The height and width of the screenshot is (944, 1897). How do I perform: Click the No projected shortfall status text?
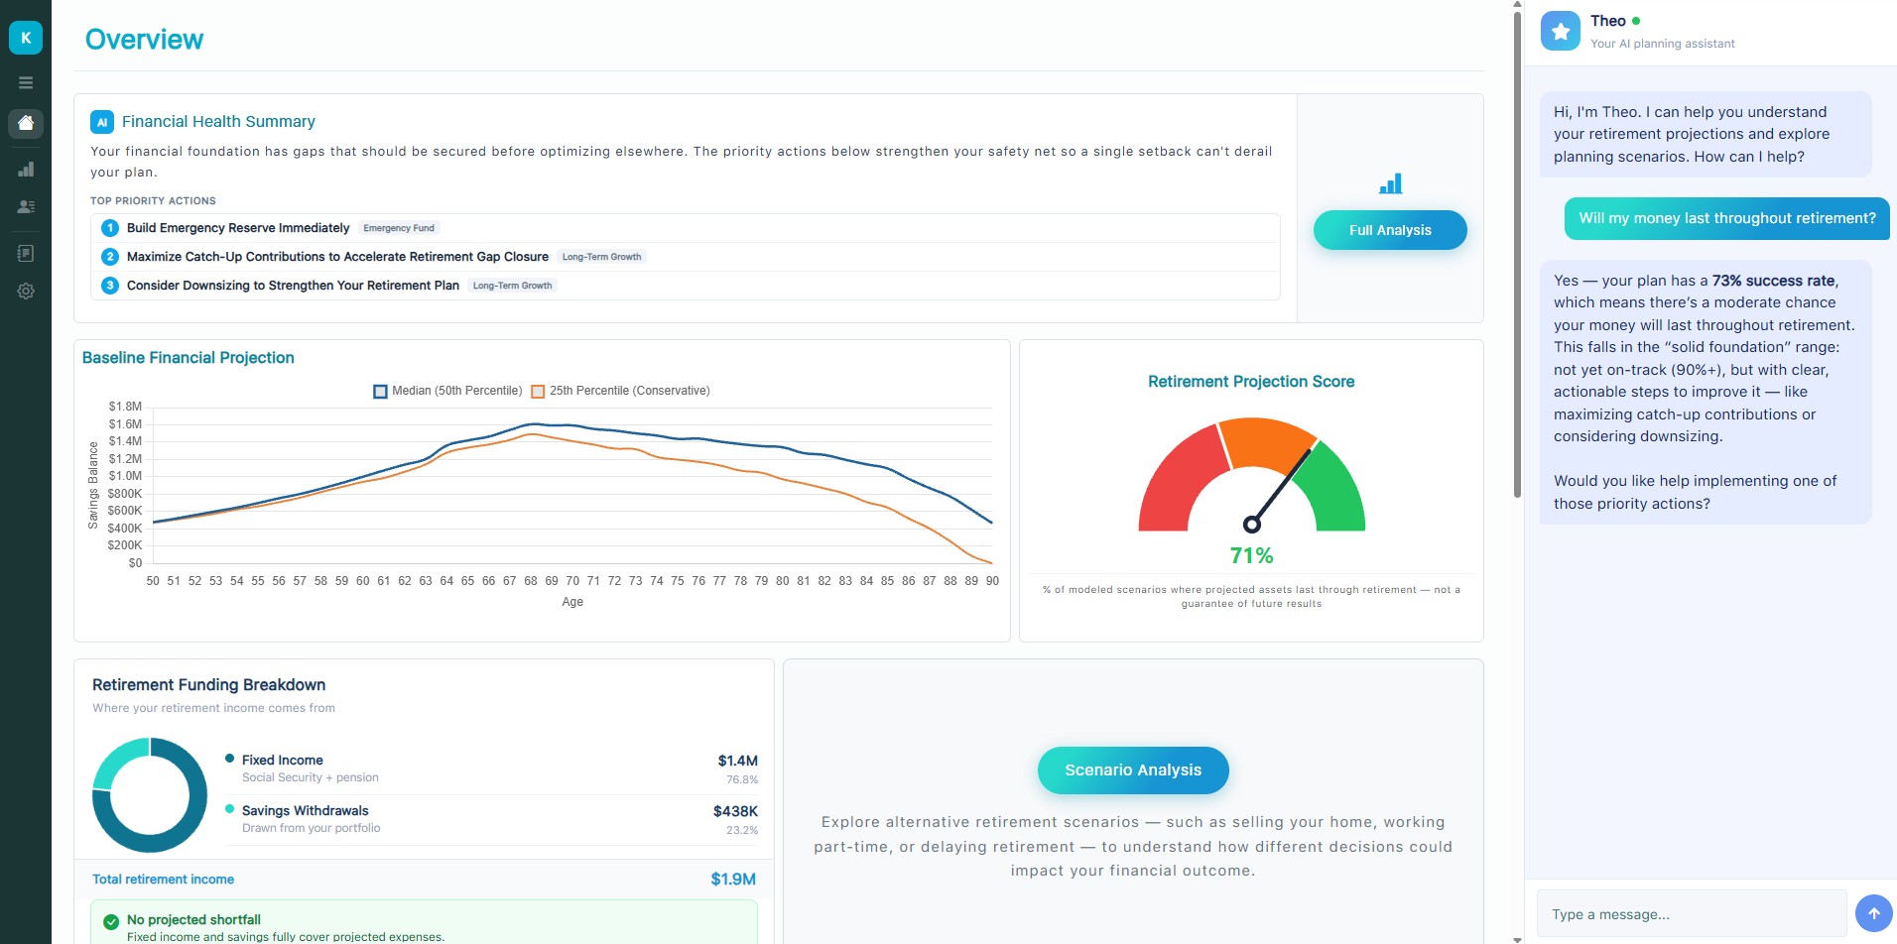coord(193,920)
